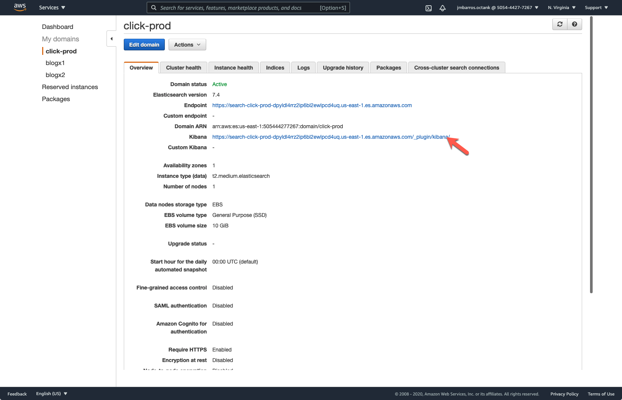
Task: Open Reserved instances in the sidebar
Action: [70, 87]
